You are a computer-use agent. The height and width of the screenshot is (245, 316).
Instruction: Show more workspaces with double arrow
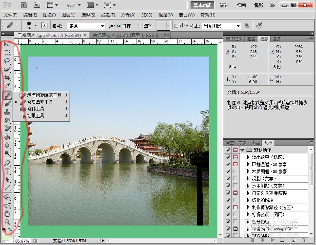coord(272,5)
